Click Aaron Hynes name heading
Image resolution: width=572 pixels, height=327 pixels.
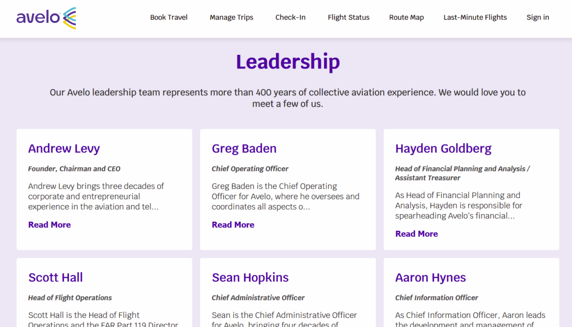point(430,277)
